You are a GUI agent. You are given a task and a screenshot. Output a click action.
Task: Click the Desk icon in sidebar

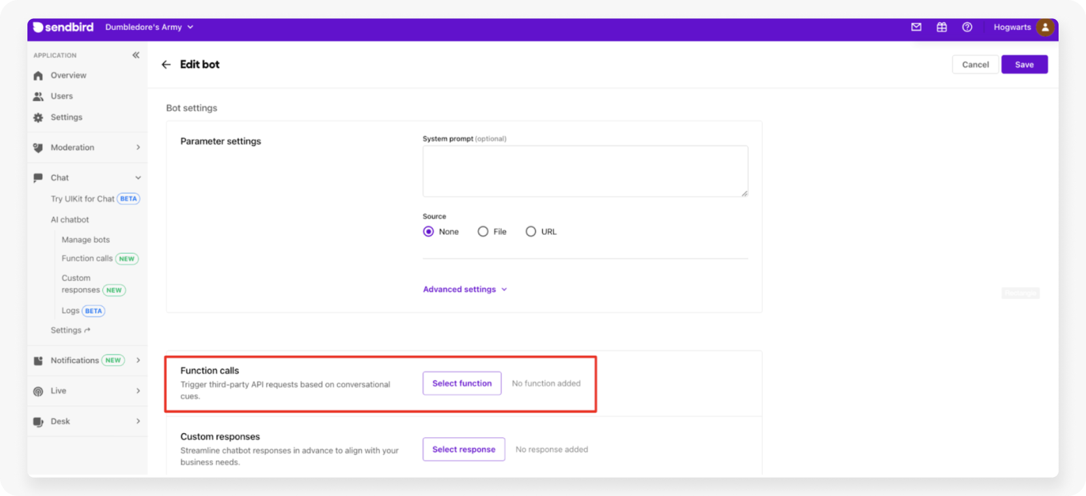pyautogui.click(x=38, y=422)
